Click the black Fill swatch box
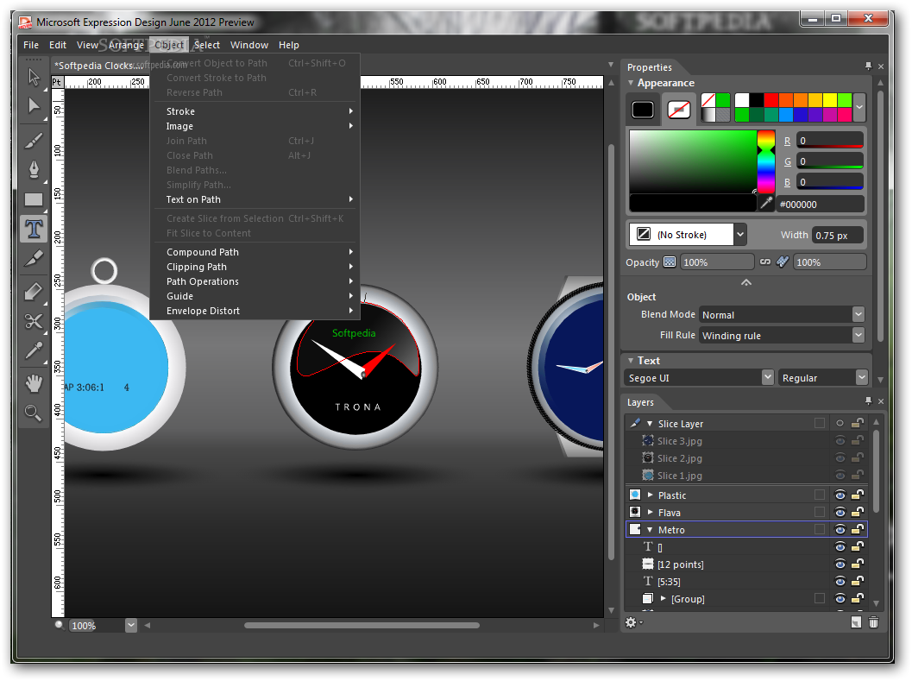Image resolution: width=912 pixels, height=681 pixels. click(x=643, y=110)
